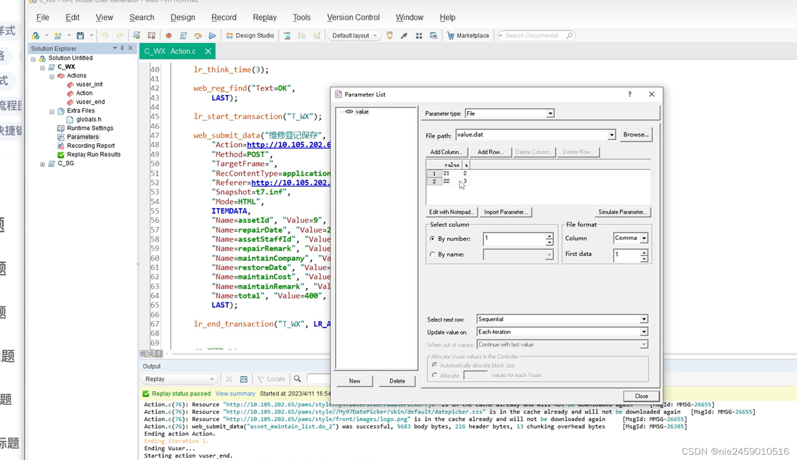Click magnifier in Search Documentation box
This screenshot has height=460, width=797.
tap(570, 36)
